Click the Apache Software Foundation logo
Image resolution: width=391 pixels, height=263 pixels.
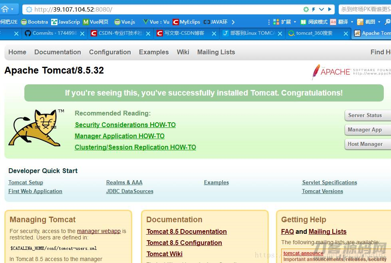351,72
